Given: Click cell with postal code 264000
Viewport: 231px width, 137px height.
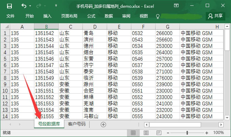Looking at the screenshot, I should [167, 52].
